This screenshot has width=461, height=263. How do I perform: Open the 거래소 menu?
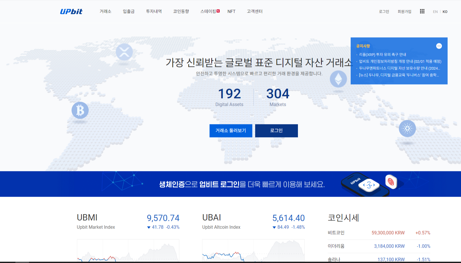pyautogui.click(x=105, y=11)
